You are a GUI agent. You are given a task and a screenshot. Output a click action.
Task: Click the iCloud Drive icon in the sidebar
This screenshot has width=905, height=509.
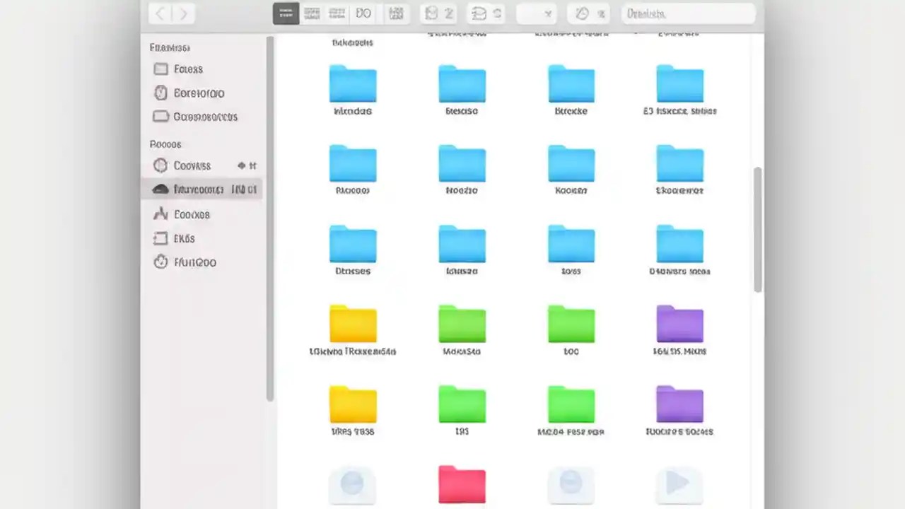coord(160,189)
